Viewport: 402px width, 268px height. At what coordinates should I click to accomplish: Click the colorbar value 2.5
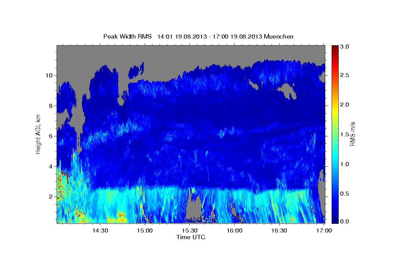click(x=344, y=75)
